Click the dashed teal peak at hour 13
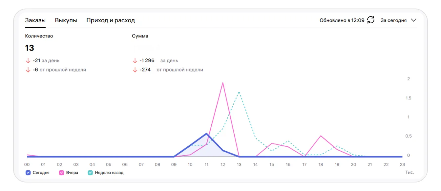 coord(239,92)
